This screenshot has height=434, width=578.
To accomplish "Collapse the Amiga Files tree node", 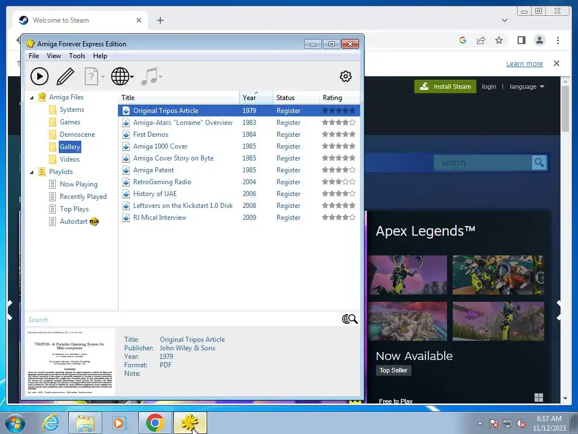I will pyautogui.click(x=32, y=97).
